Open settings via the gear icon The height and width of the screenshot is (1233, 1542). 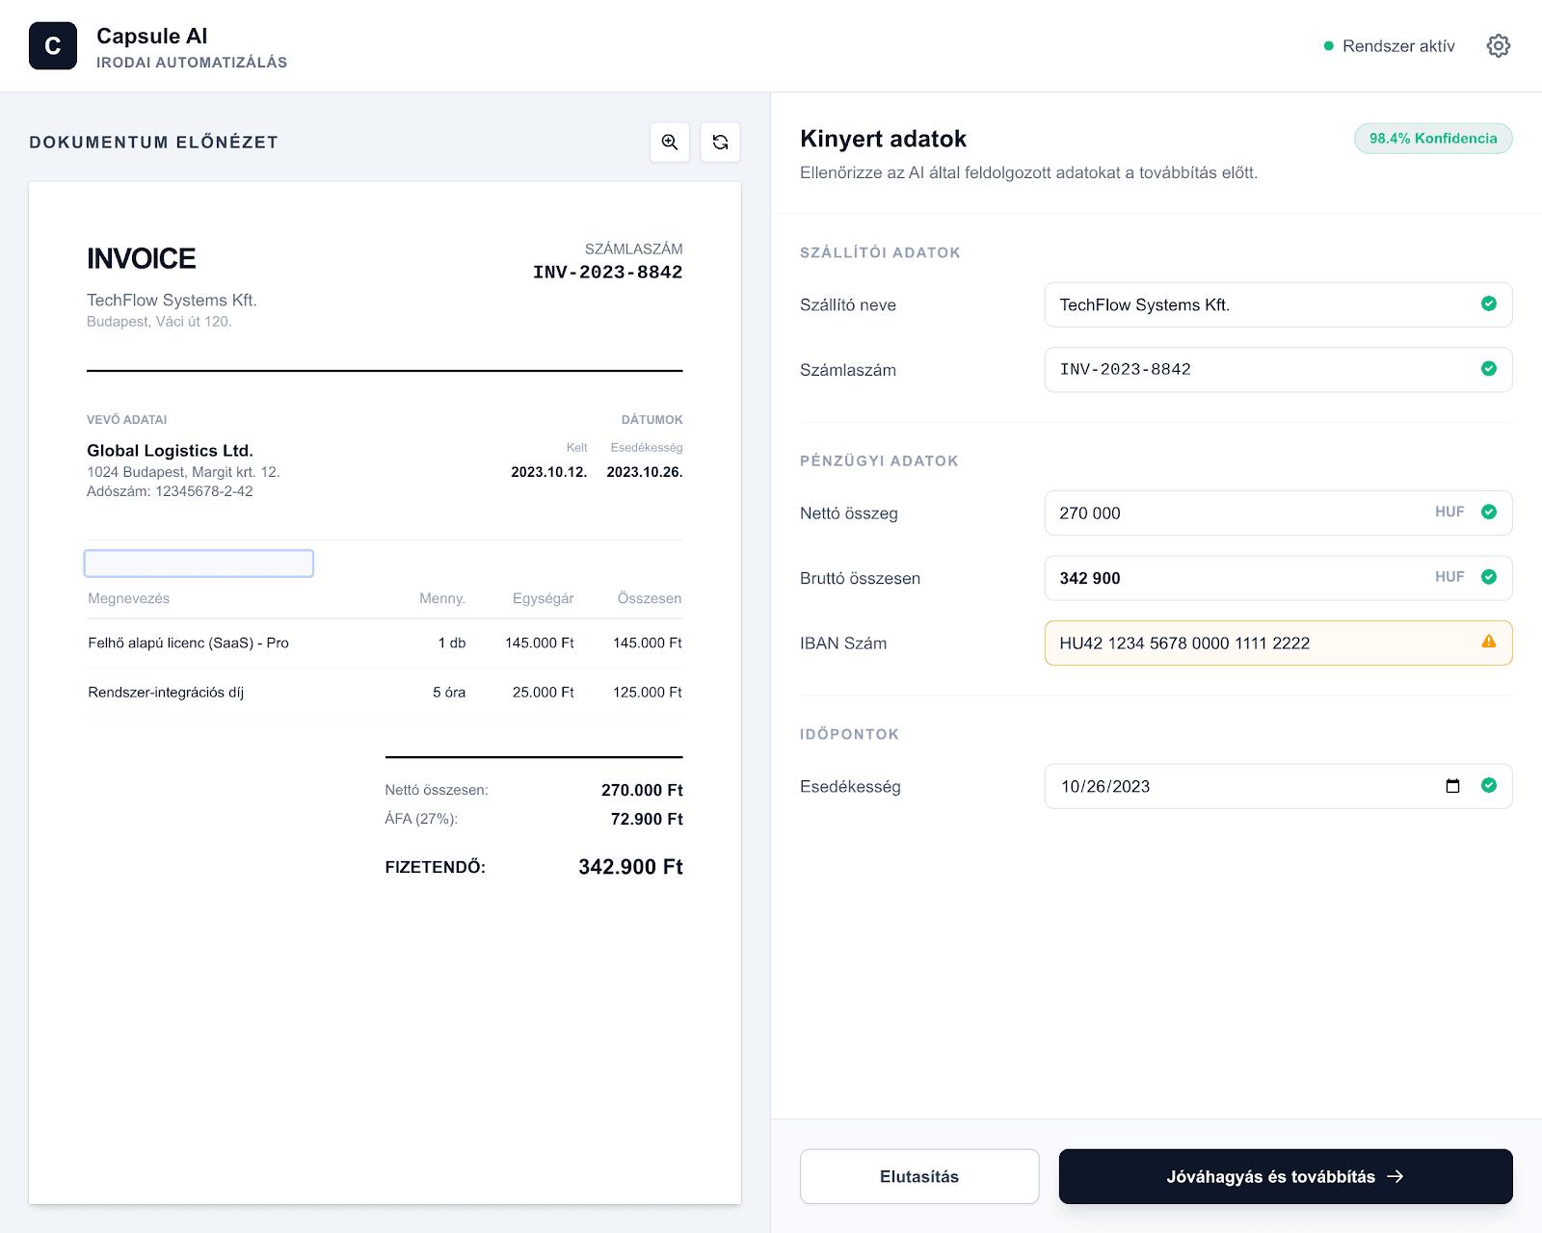coord(1498,46)
